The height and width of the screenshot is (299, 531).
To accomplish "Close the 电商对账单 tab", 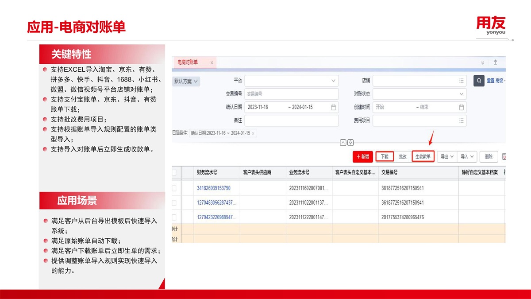I will (x=212, y=63).
